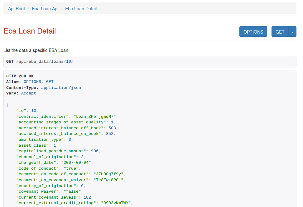Click the OPTIONS value in Allow header
The image size is (303, 207).
[32, 82]
